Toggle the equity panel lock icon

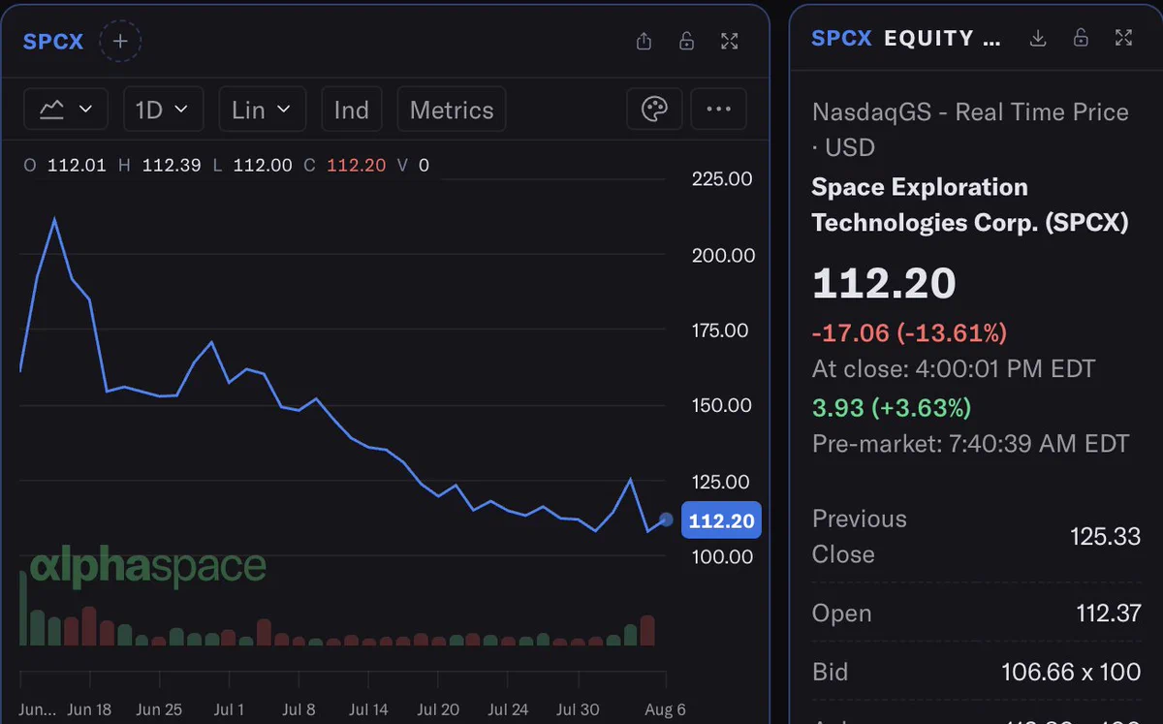click(1081, 38)
